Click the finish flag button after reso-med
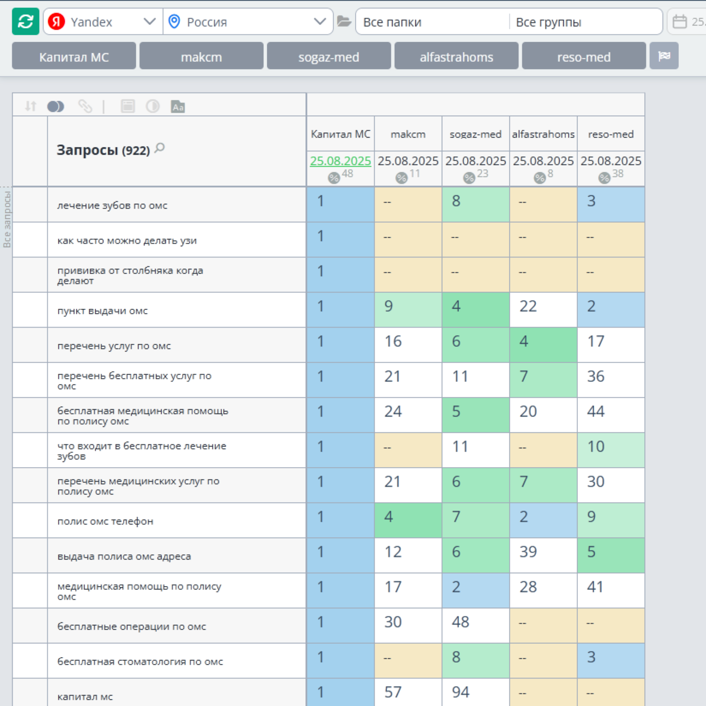The width and height of the screenshot is (706, 706). (x=664, y=56)
